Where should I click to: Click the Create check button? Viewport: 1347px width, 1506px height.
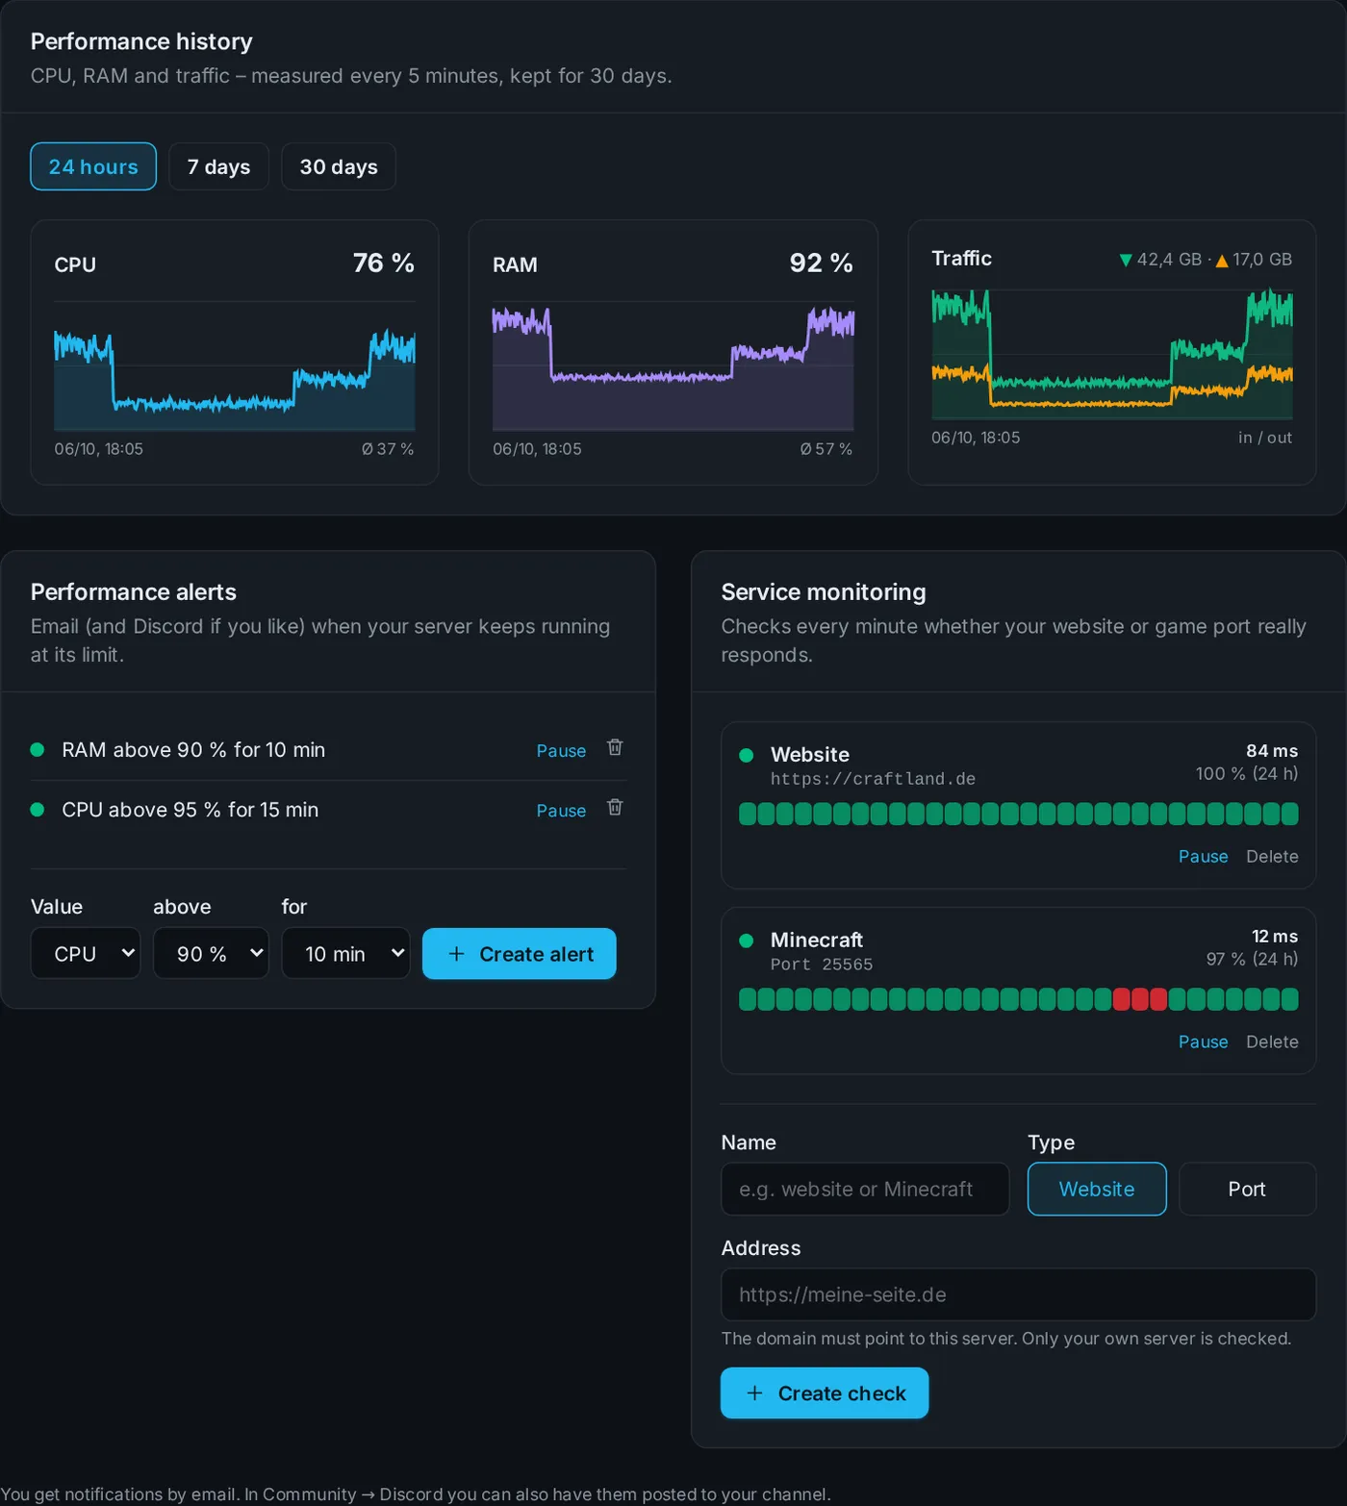click(x=825, y=1393)
